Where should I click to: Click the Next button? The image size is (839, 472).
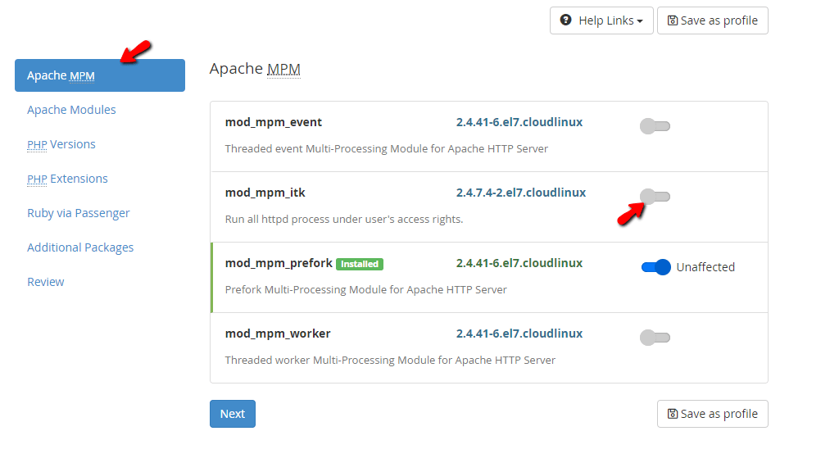[232, 414]
